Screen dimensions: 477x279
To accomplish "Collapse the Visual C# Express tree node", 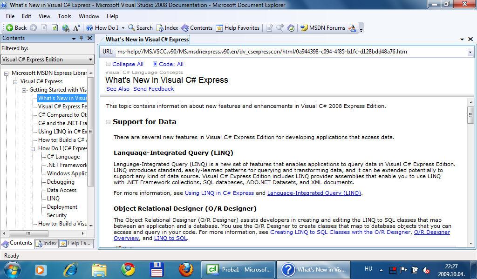I will click(x=15, y=82).
